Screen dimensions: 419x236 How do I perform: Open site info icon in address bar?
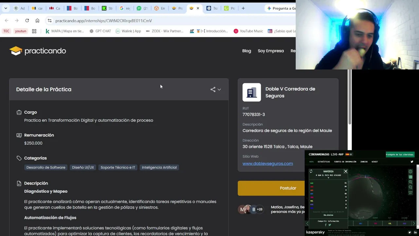[x=49, y=21]
